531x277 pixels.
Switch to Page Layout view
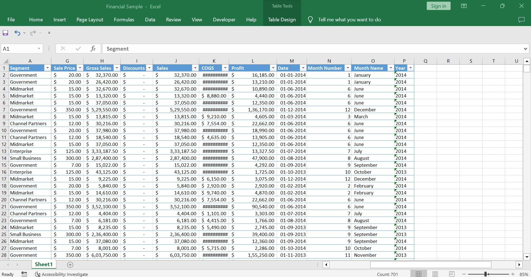tap(435, 274)
